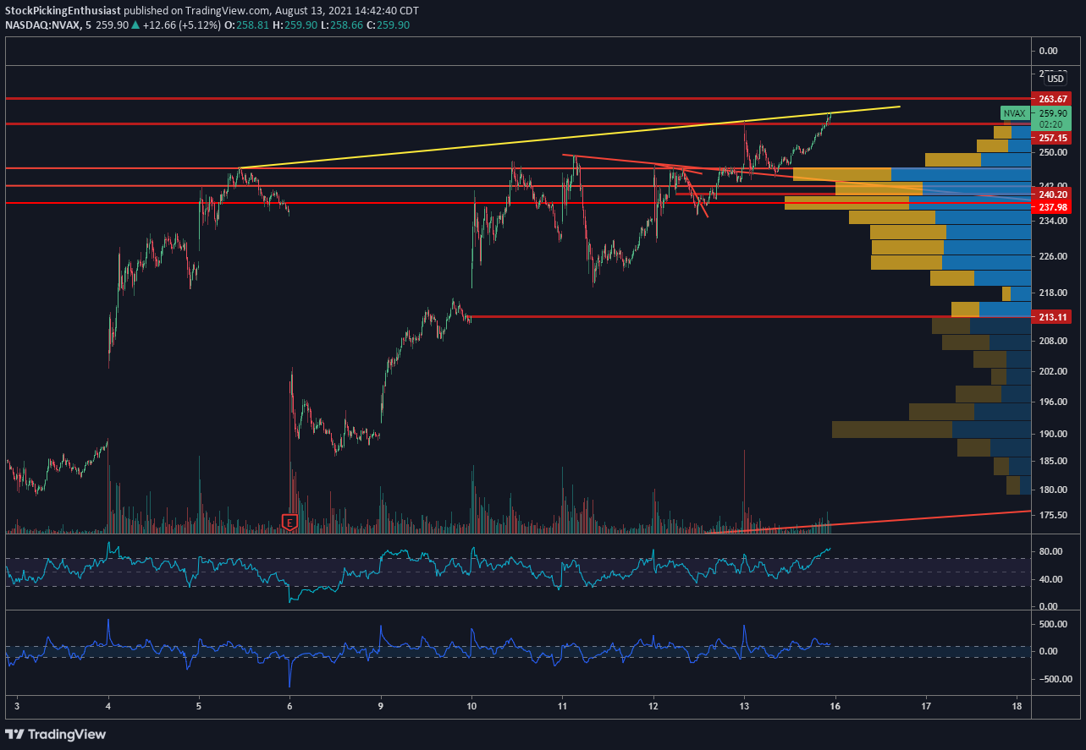The image size is (1086, 750).
Task: Click the USD currency label
Action: click(1056, 79)
